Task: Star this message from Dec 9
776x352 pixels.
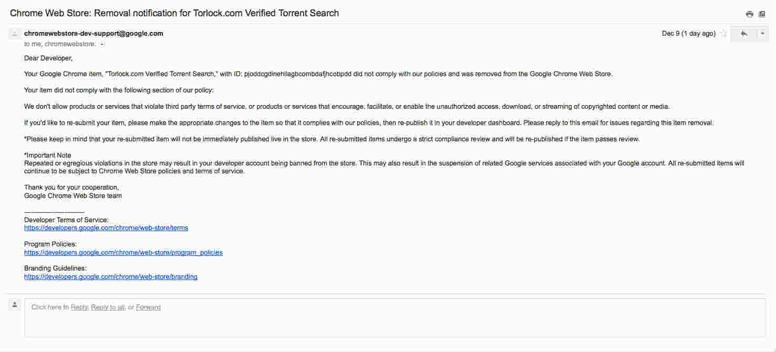Action: click(723, 34)
